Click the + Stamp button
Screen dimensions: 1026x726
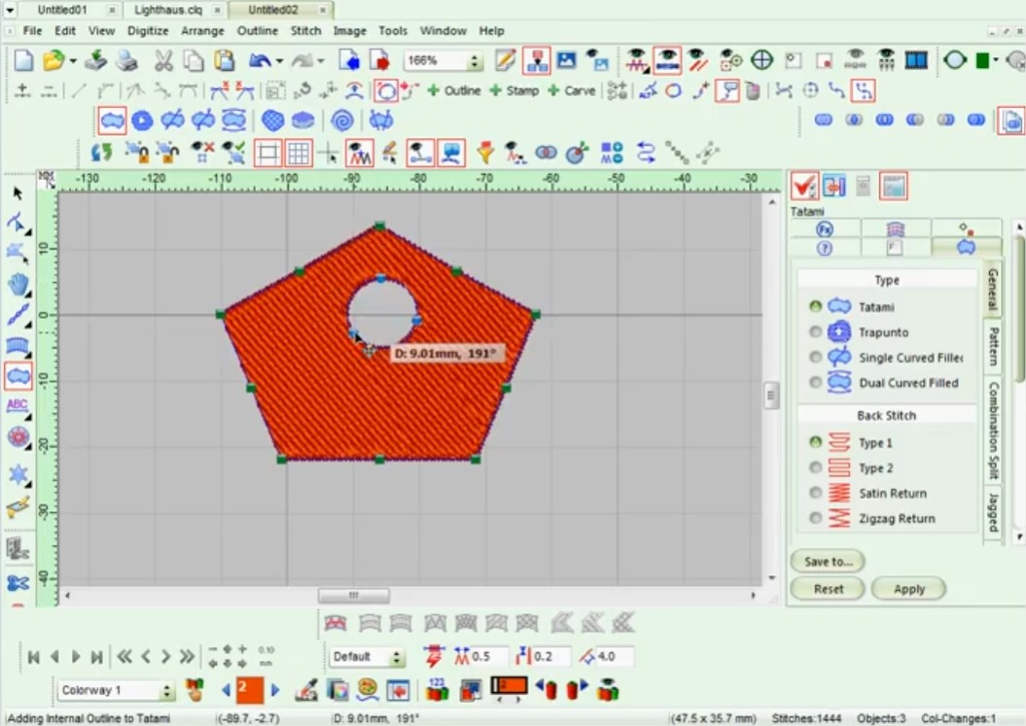(x=513, y=91)
